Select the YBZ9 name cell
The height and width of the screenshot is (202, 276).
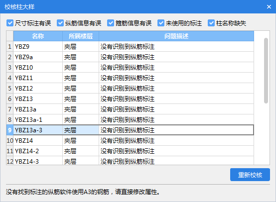pyautogui.click(x=38, y=47)
